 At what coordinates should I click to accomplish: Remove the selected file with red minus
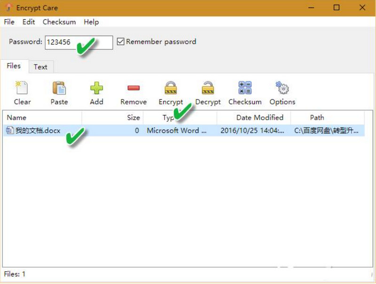point(133,88)
